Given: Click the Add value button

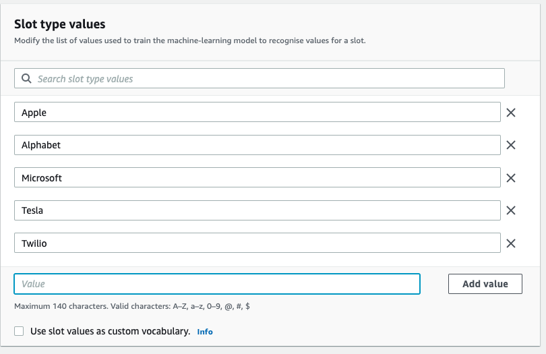Looking at the screenshot, I should pyautogui.click(x=485, y=284).
